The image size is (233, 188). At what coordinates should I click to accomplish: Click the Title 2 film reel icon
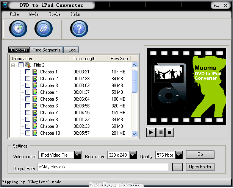click(x=28, y=65)
